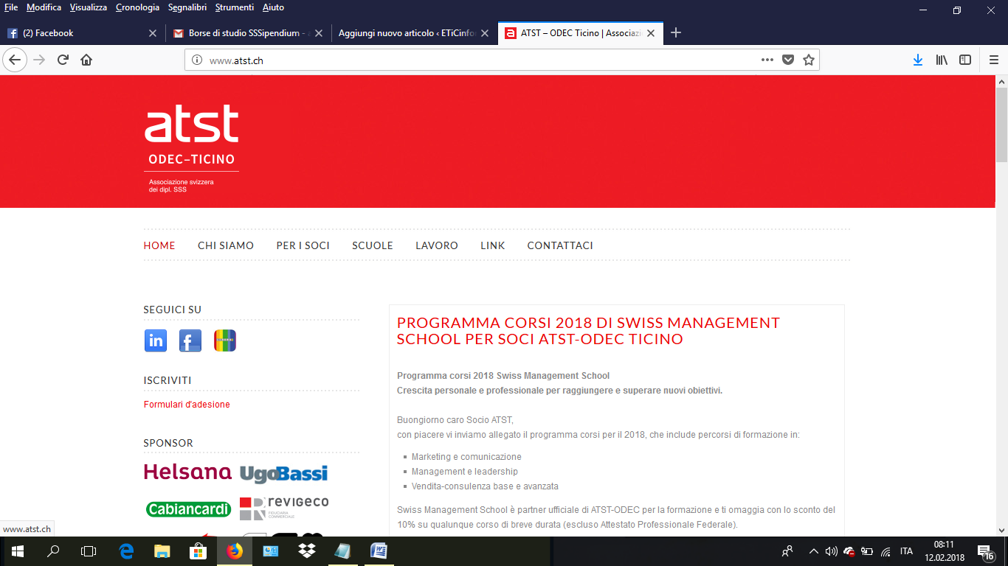Save page to Pocket icon
This screenshot has width=1008, height=566.
(788, 60)
